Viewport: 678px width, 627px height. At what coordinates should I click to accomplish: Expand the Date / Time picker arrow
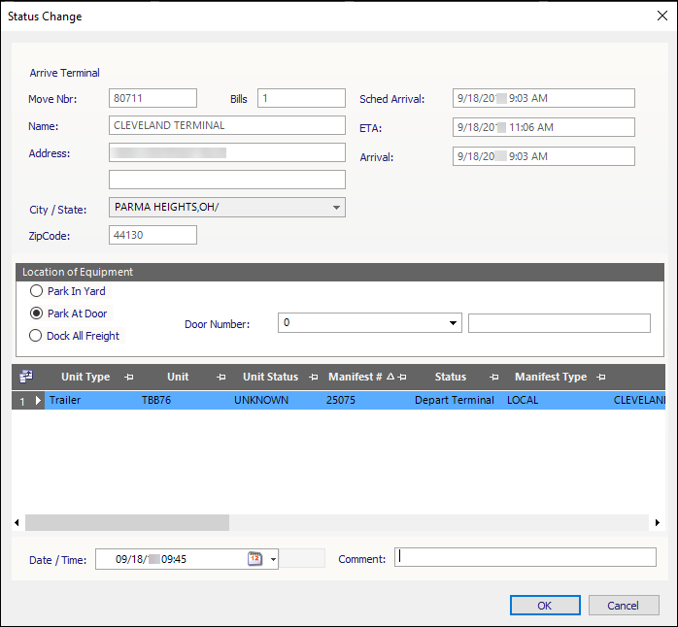coord(273,559)
